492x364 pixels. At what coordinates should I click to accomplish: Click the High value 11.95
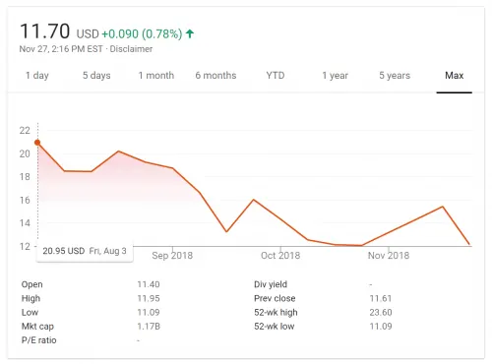[149, 298]
